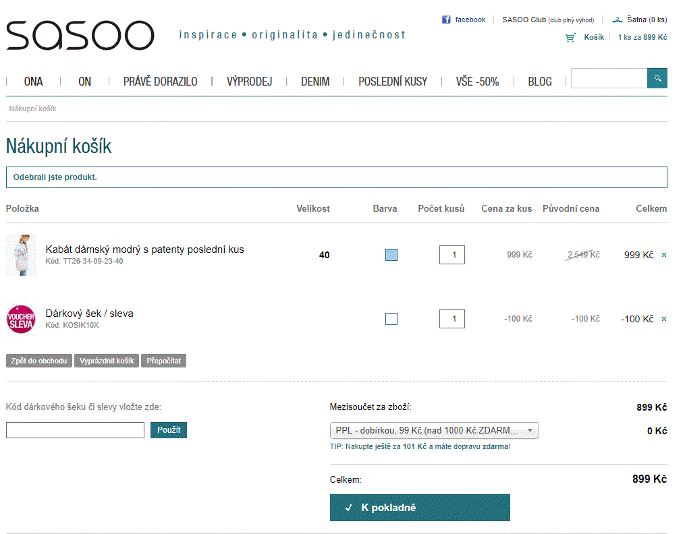The width and height of the screenshot is (685, 534).
Task: Click the Voucher Sleva thumbnail
Action: [21, 319]
